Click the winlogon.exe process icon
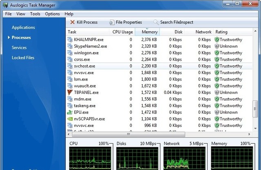Viewport: 261px width, 170px height. 70,53
